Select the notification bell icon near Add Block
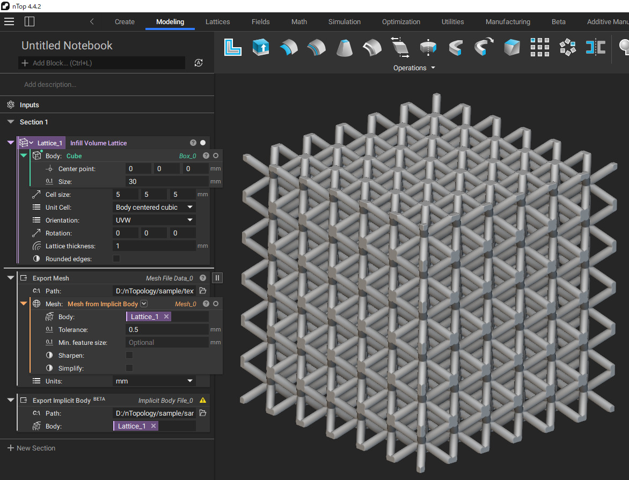The width and height of the screenshot is (629, 480). pyautogui.click(x=199, y=63)
